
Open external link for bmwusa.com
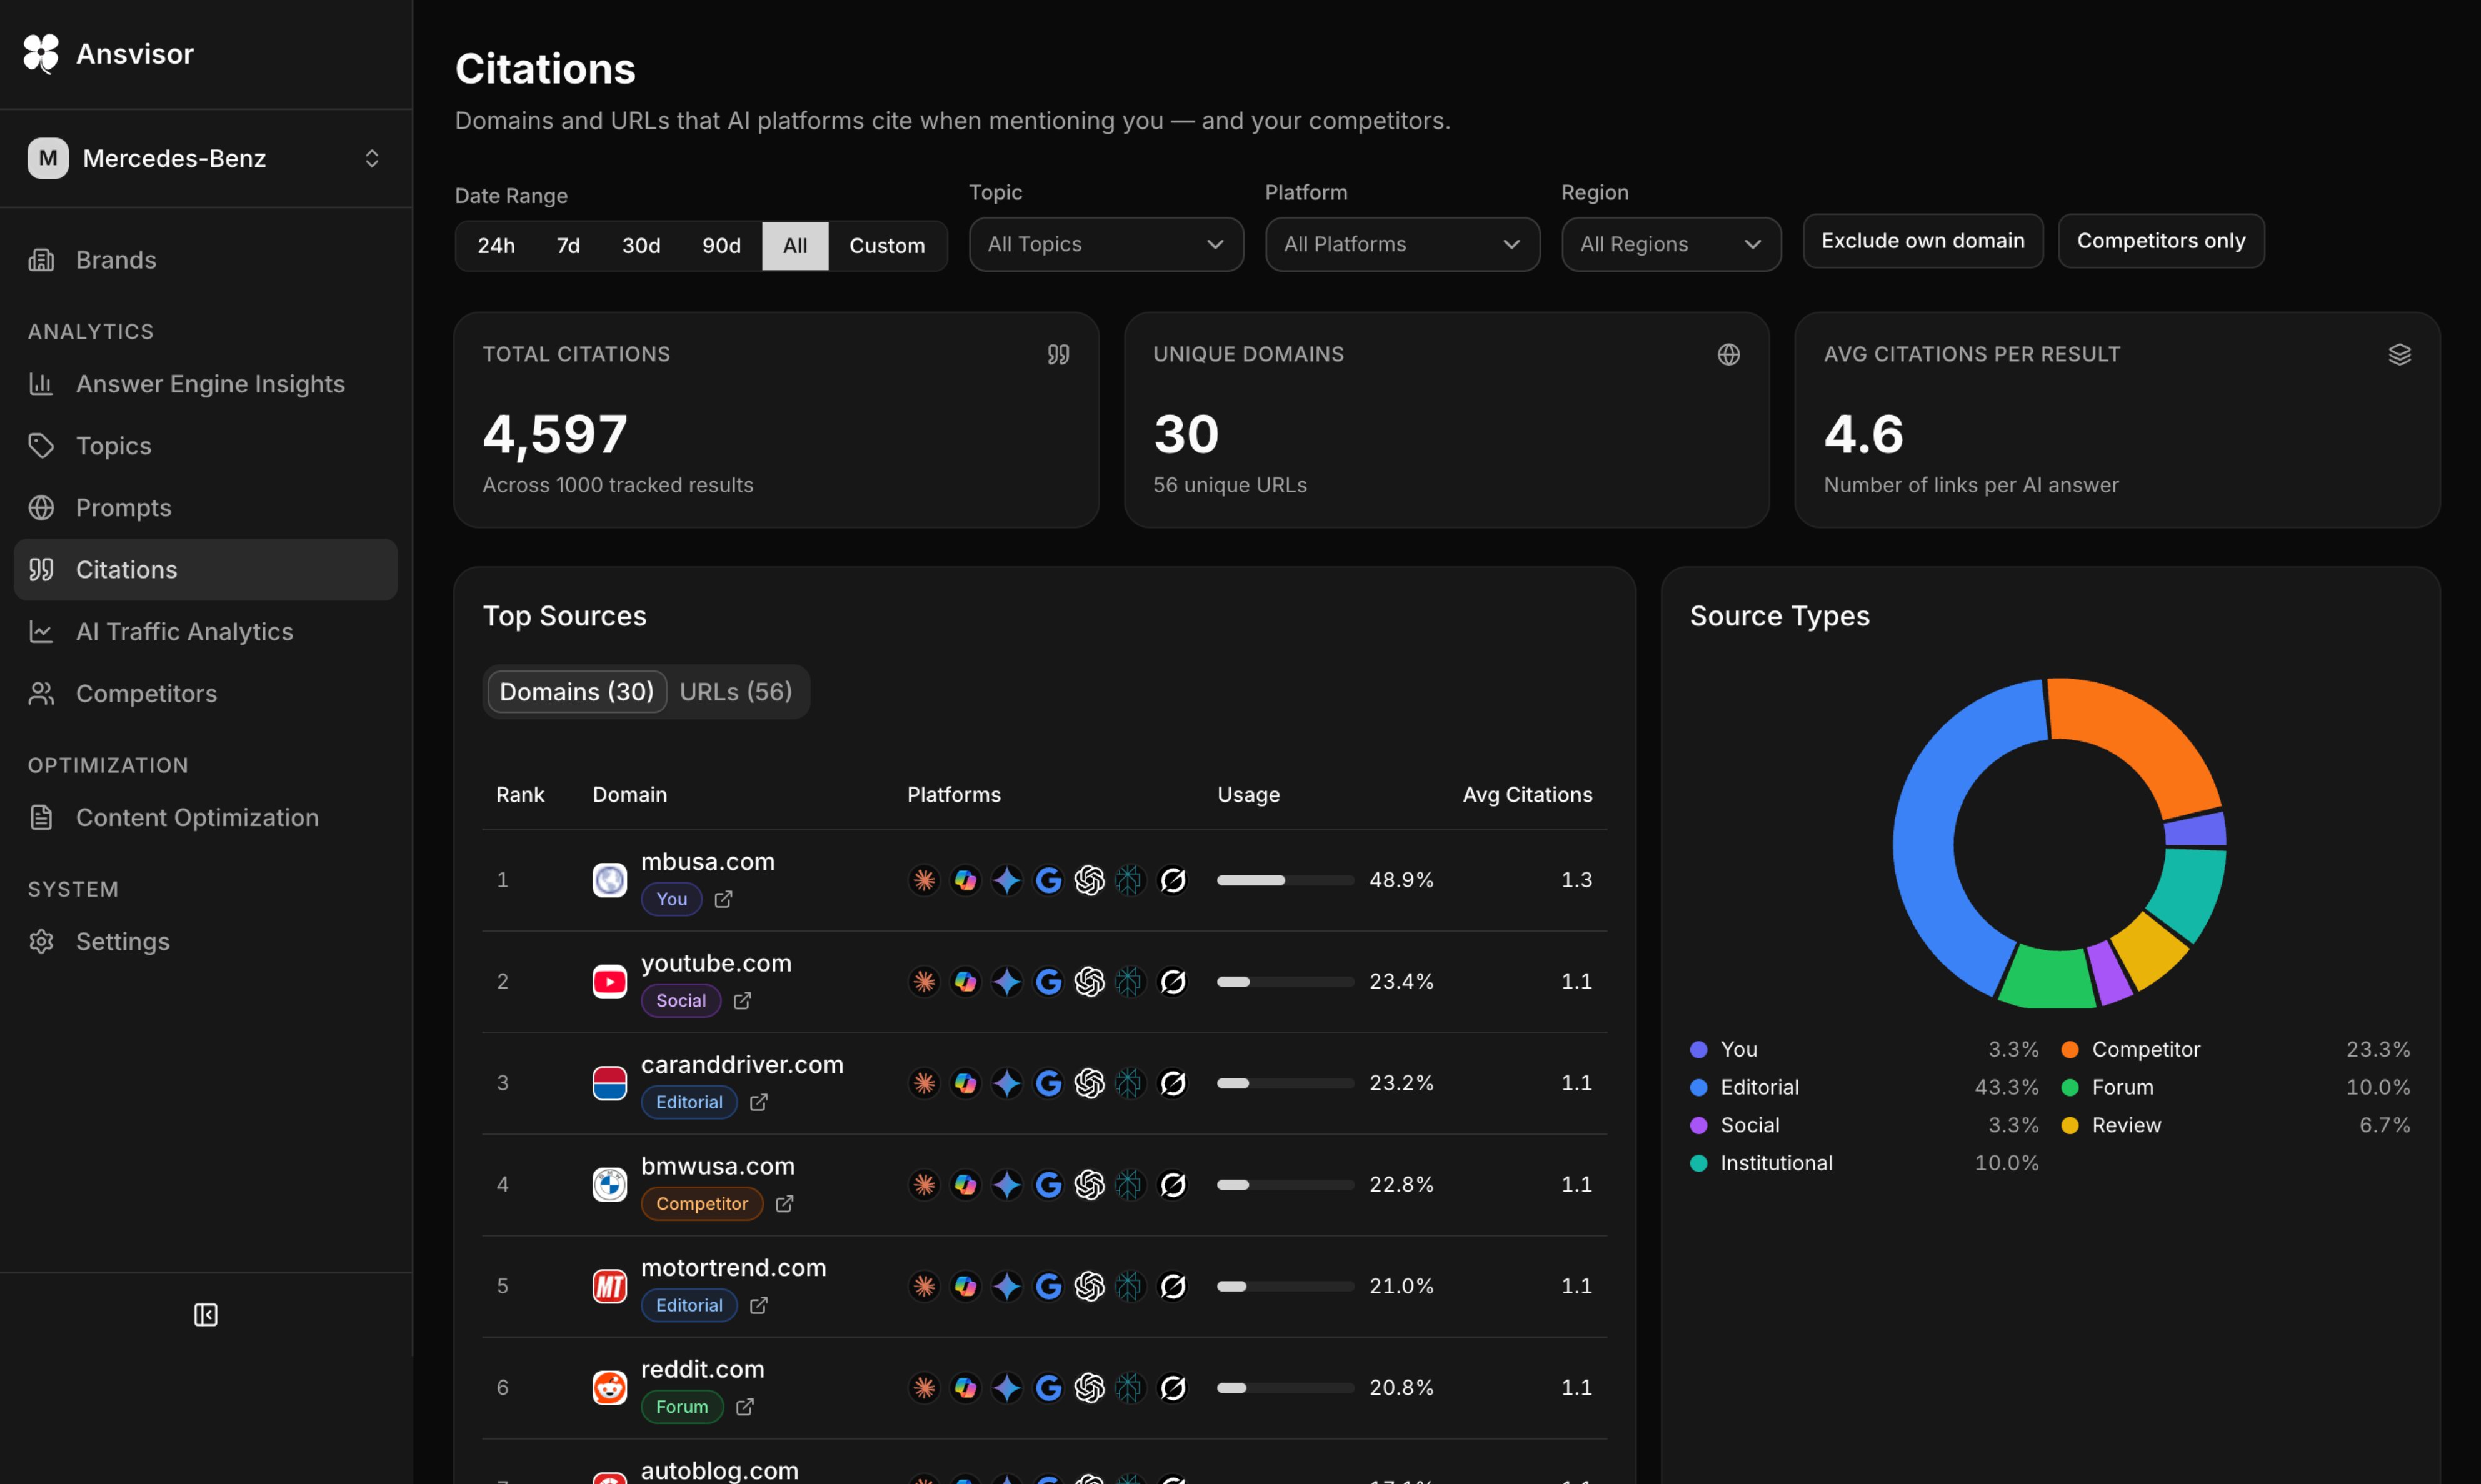point(785,1204)
